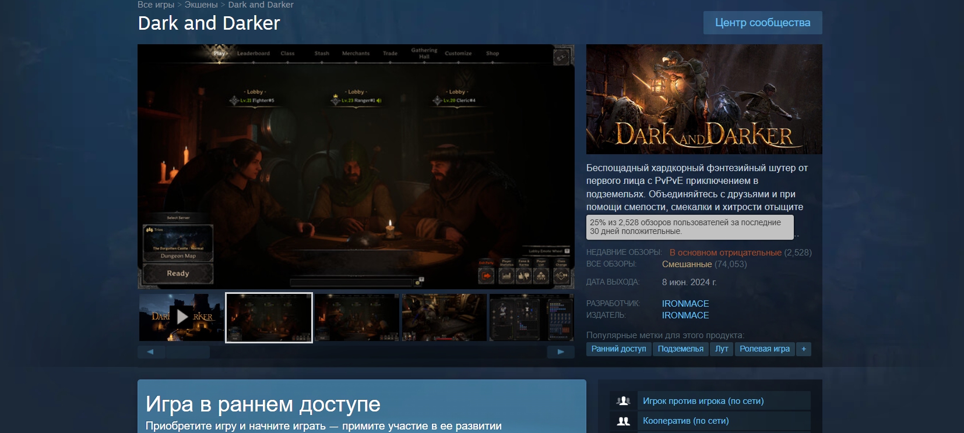Select the third screenshot thumbnail in strip
Image resolution: width=964 pixels, height=433 pixels.
pos(357,317)
